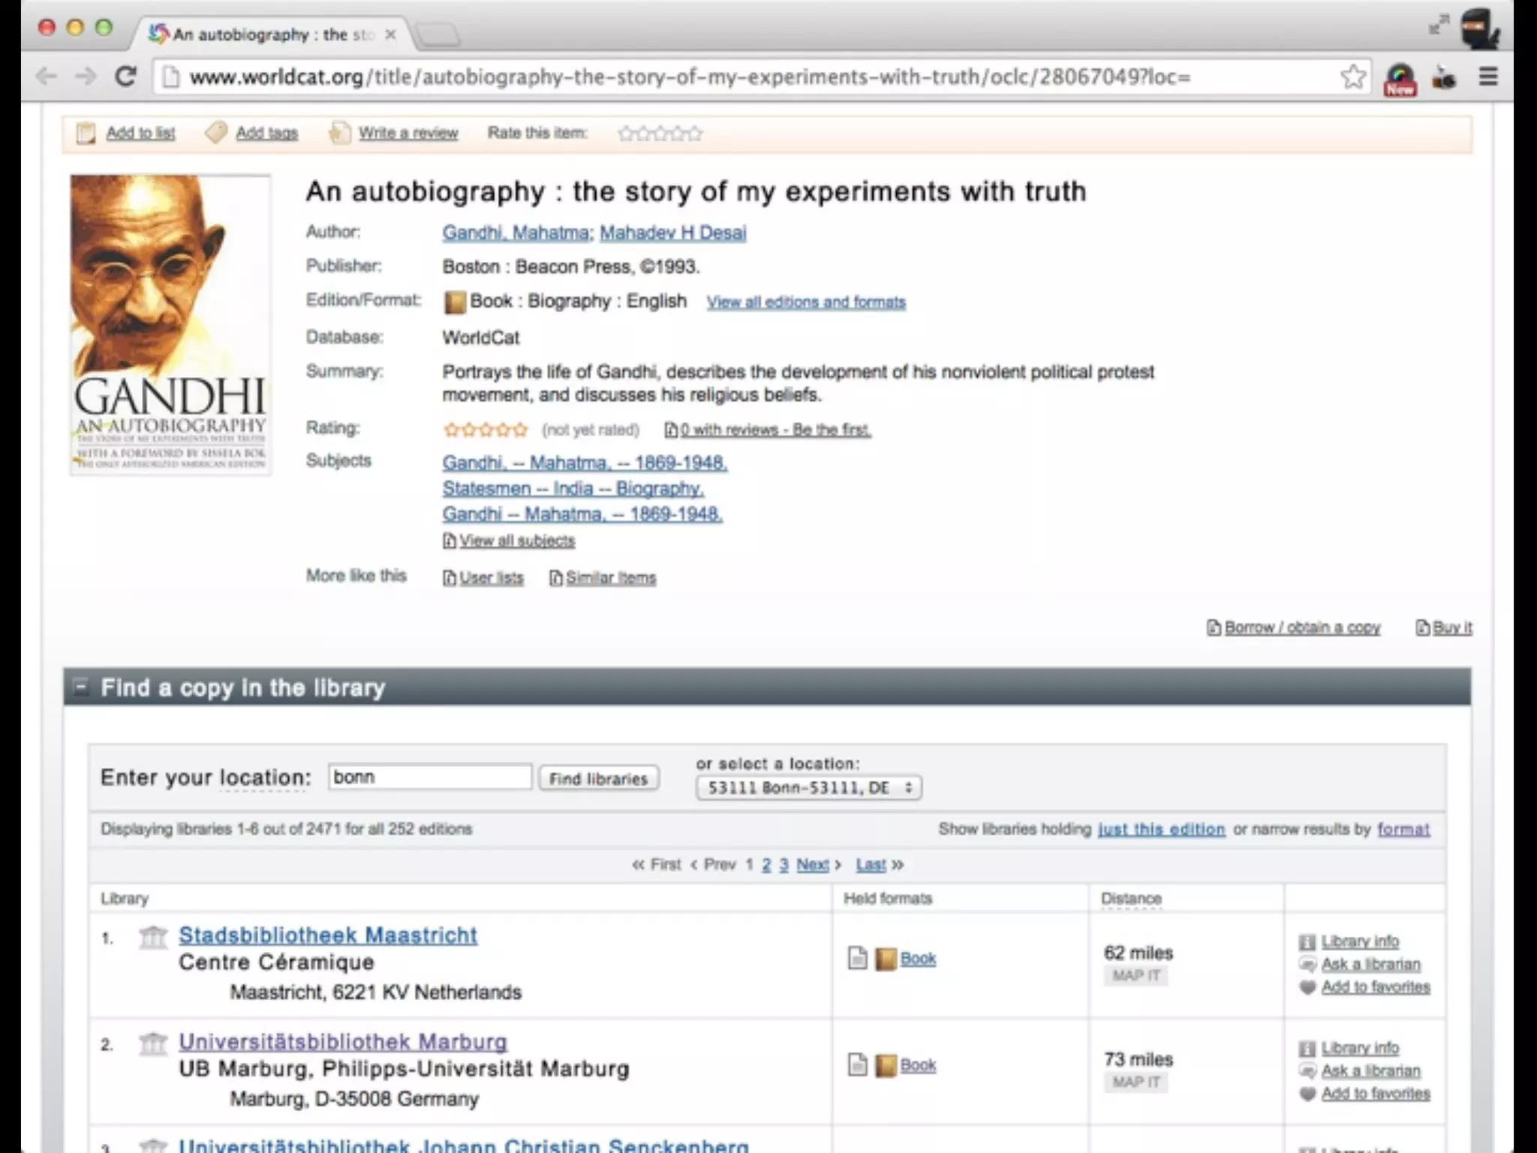The height and width of the screenshot is (1153, 1537).
Task: Click the Add tags icon
Action: click(x=216, y=133)
